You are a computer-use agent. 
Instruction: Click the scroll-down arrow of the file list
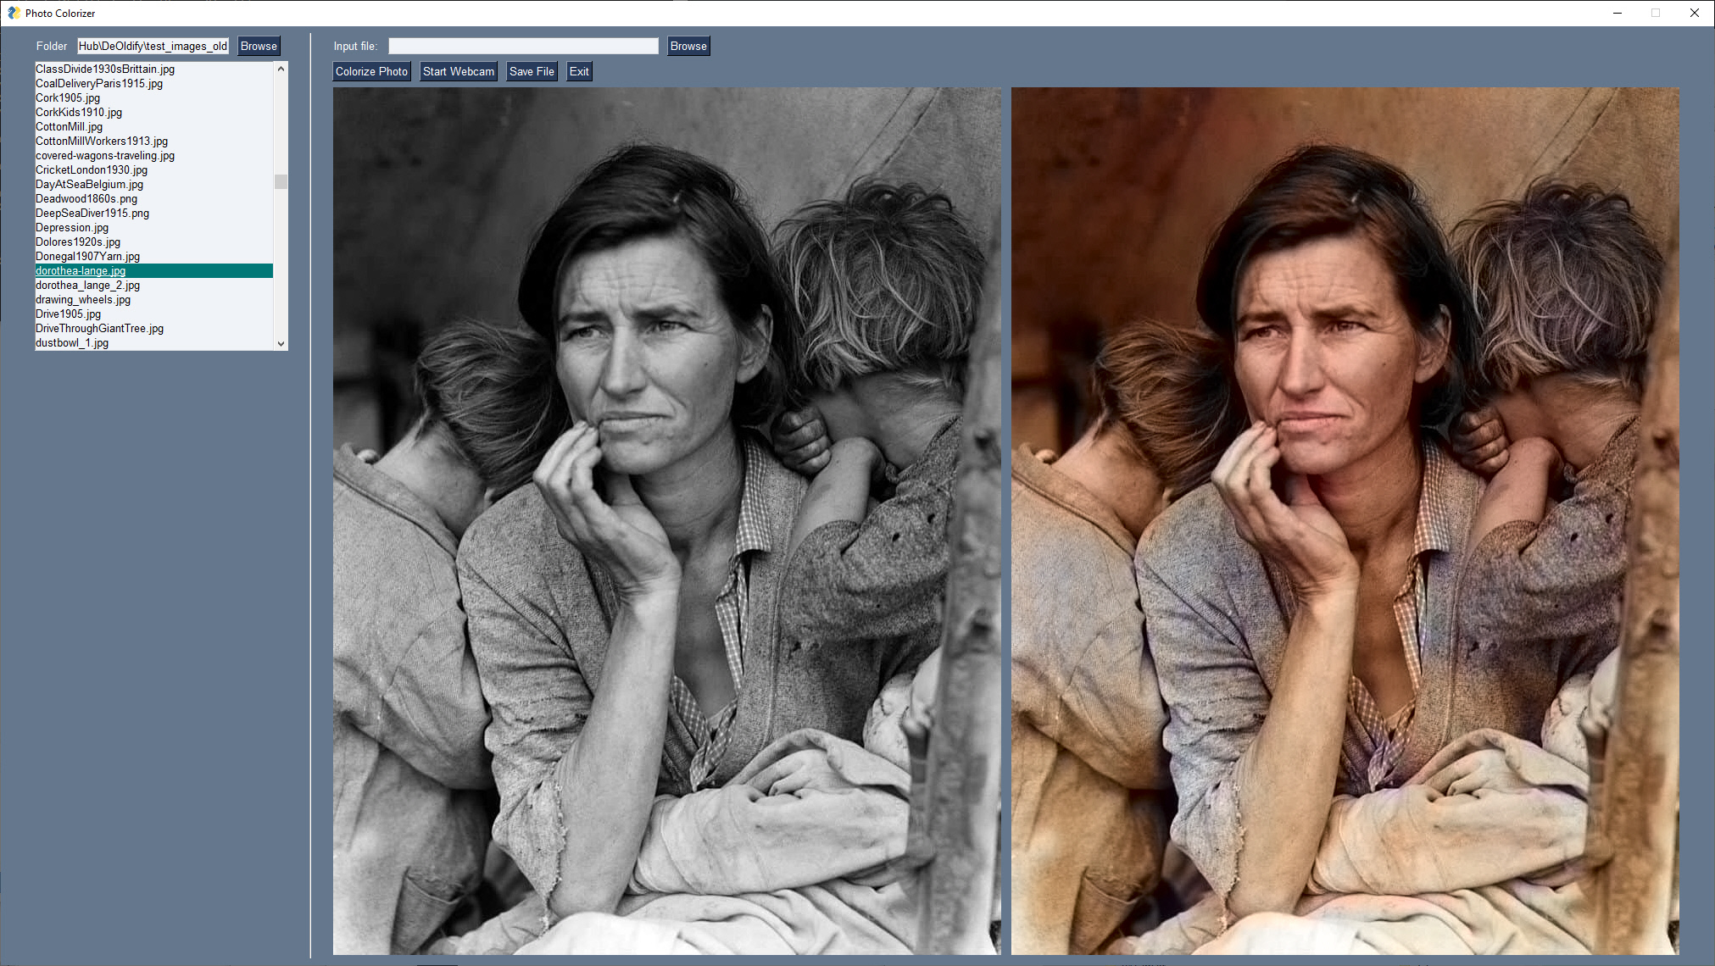281,343
